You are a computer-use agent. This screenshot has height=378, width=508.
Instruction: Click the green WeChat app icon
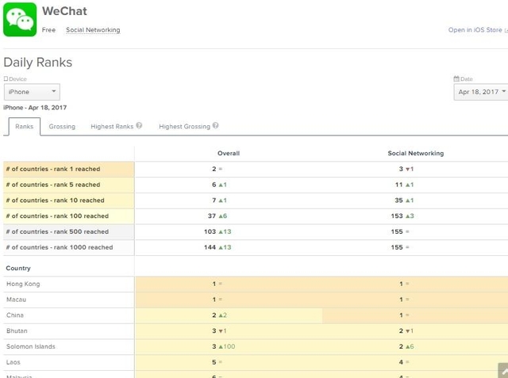pos(20,20)
